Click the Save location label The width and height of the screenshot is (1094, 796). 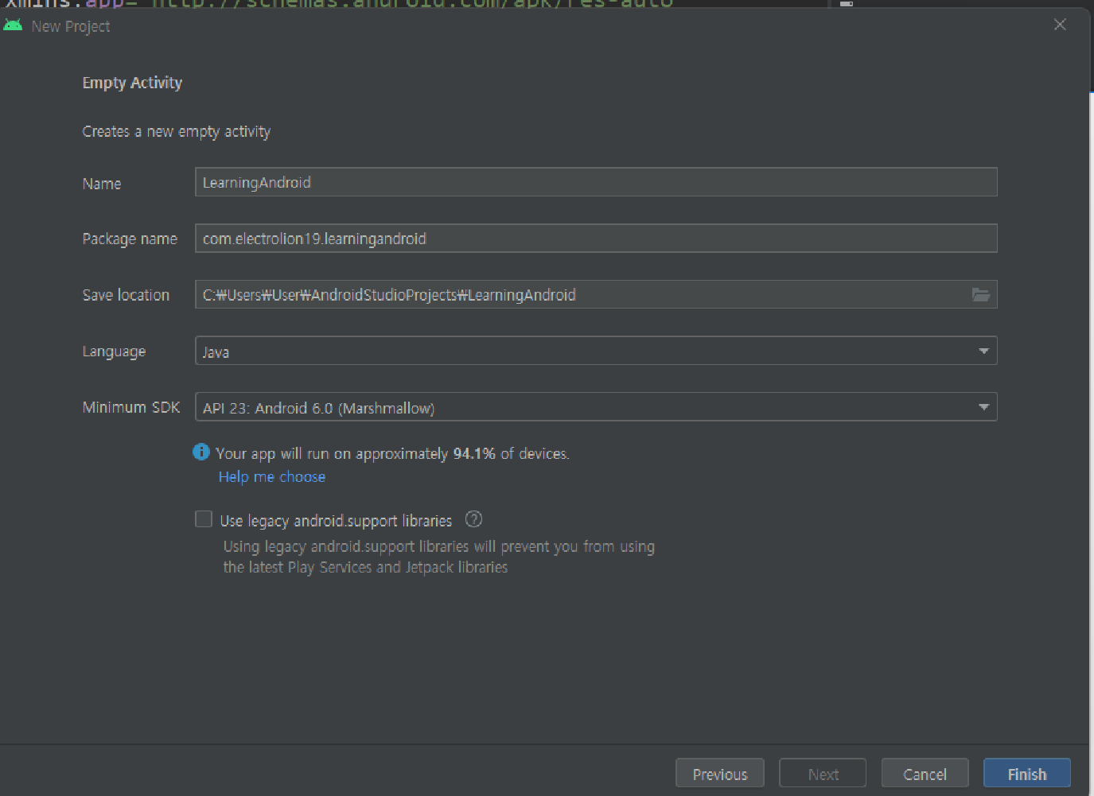pos(126,295)
